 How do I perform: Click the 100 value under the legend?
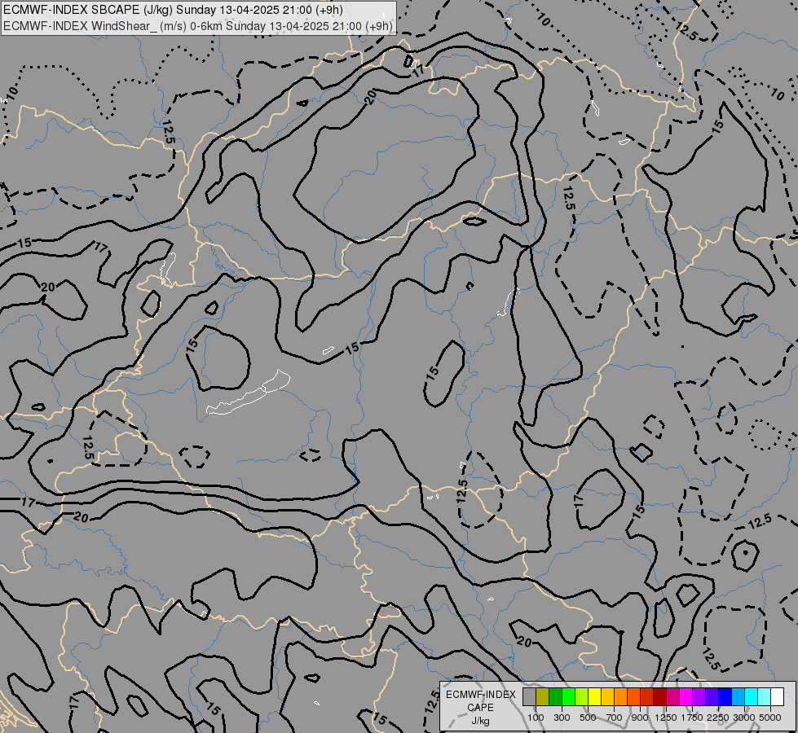tap(536, 718)
